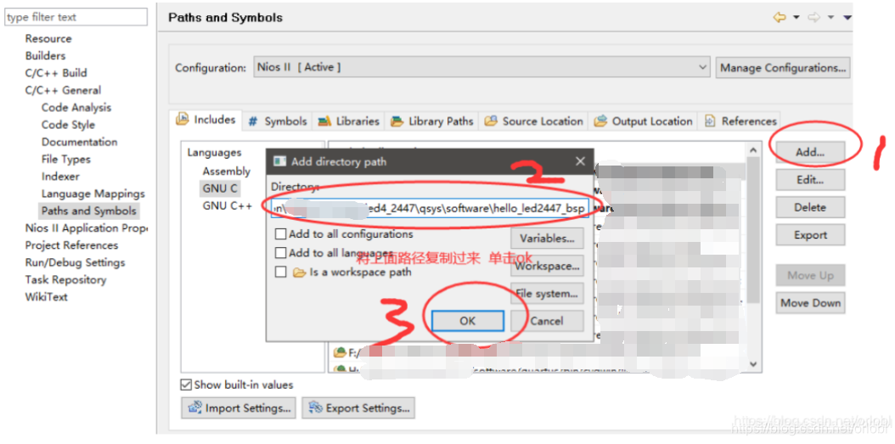Viewport: 895px width, 444px height.
Task: Click the back navigation arrow icon
Action: [x=780, y=18]
